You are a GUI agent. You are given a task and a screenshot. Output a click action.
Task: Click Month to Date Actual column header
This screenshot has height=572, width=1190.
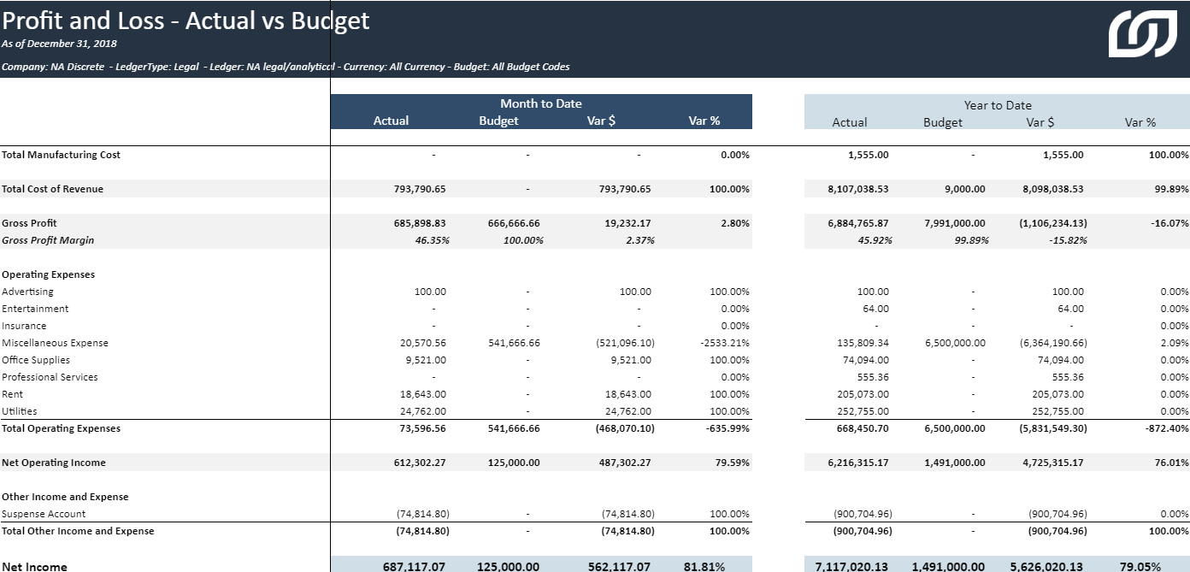(391, 121)
